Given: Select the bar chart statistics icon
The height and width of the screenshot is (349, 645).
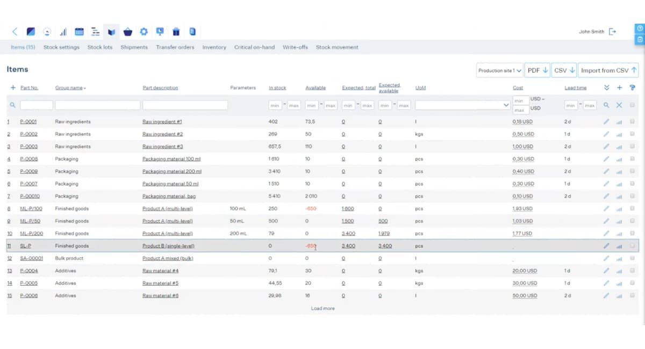Looking at the screenshot, I should click(x=63, y=31).
